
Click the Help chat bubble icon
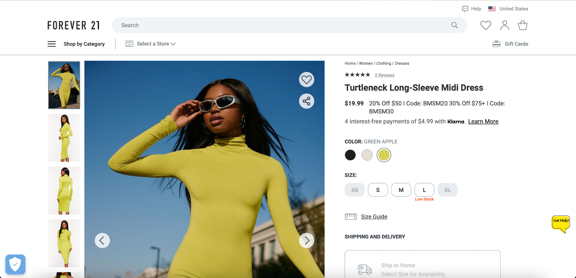pyautogui.click(x=465, y=9)
